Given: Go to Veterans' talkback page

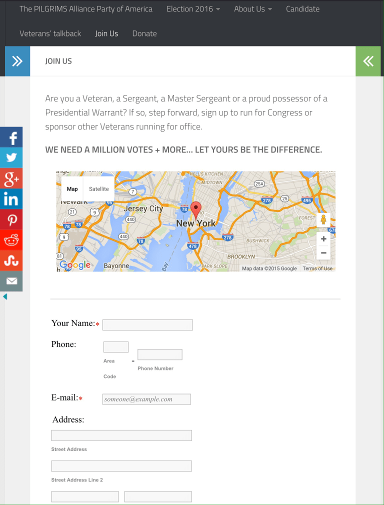Looking at the screenshot, I should tap(50, 33).
